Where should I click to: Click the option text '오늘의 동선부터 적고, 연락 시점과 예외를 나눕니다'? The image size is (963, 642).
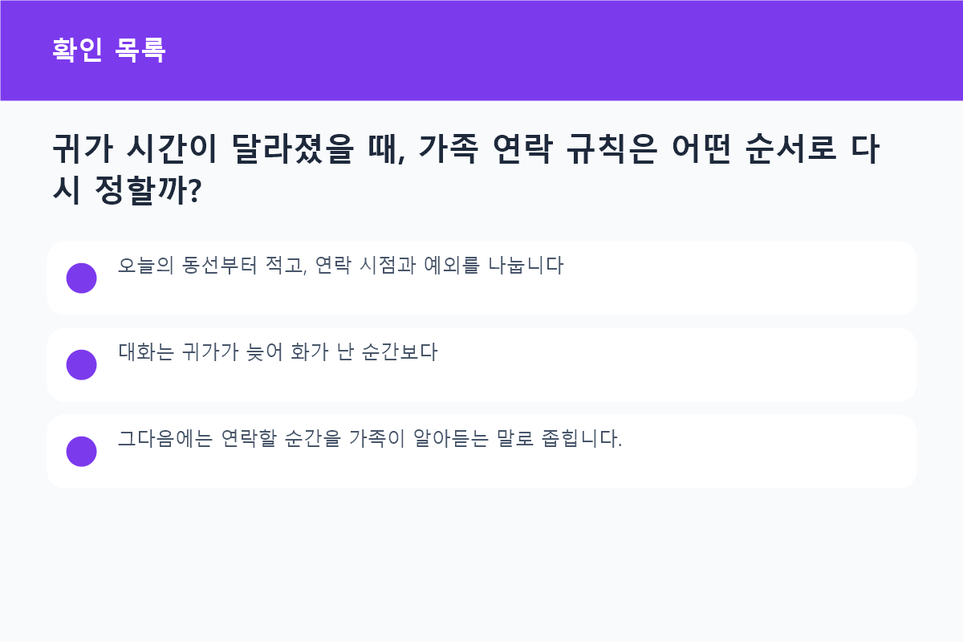coord(341,266)
